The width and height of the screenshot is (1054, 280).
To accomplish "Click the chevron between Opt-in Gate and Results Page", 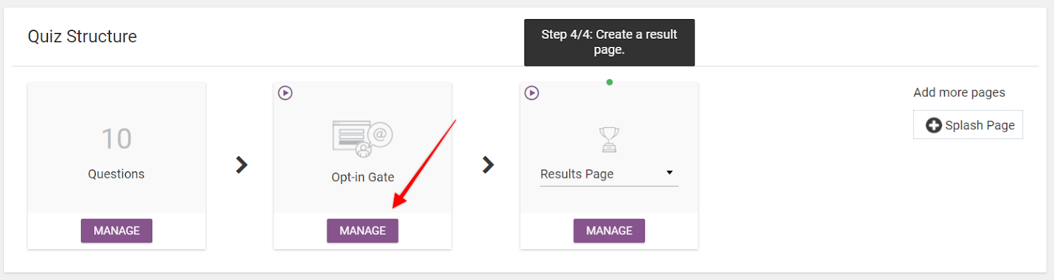I will tap(488, 165).
